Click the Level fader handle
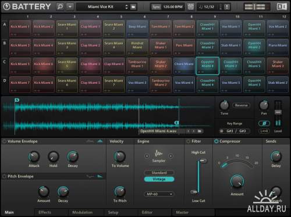The image size is (291, 217). 278,112
